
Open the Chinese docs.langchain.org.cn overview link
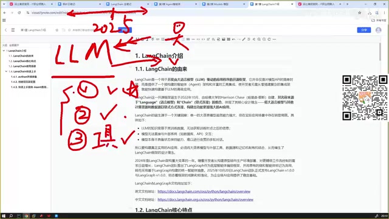205,200
